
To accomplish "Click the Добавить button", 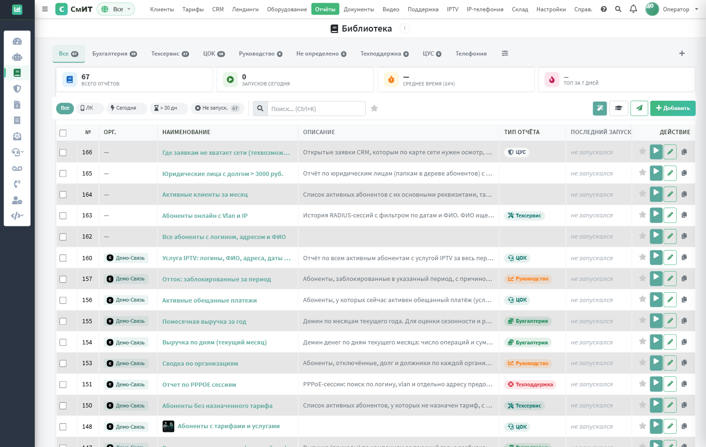I will pyautogui.click(x=673, y=108).
